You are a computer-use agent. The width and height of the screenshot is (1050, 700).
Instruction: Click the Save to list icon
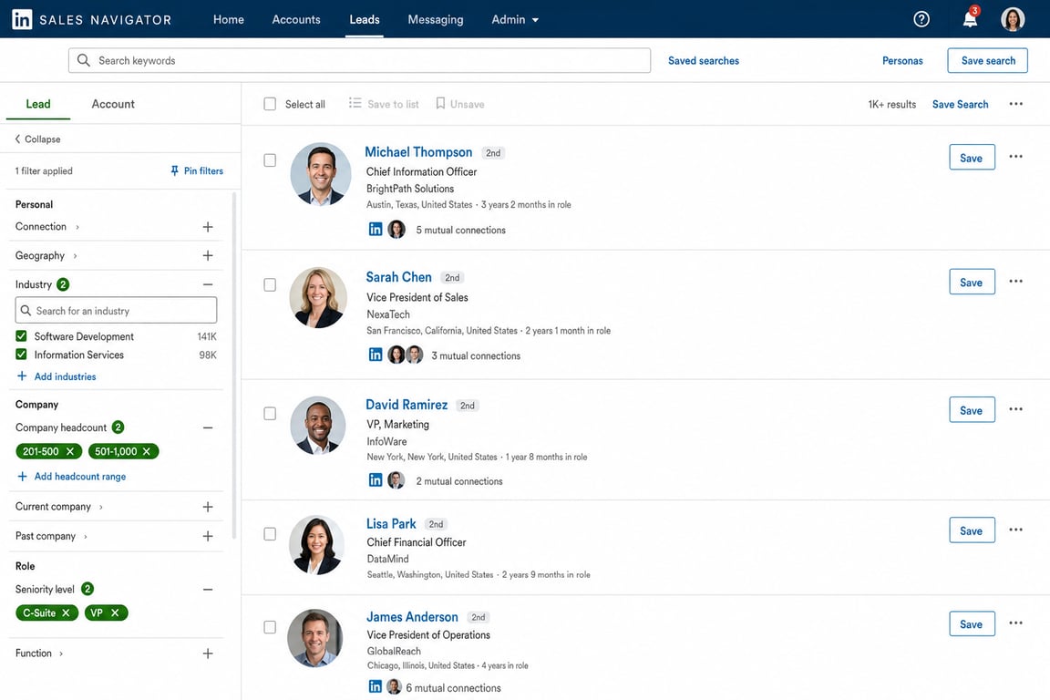(x=355, y=103)
